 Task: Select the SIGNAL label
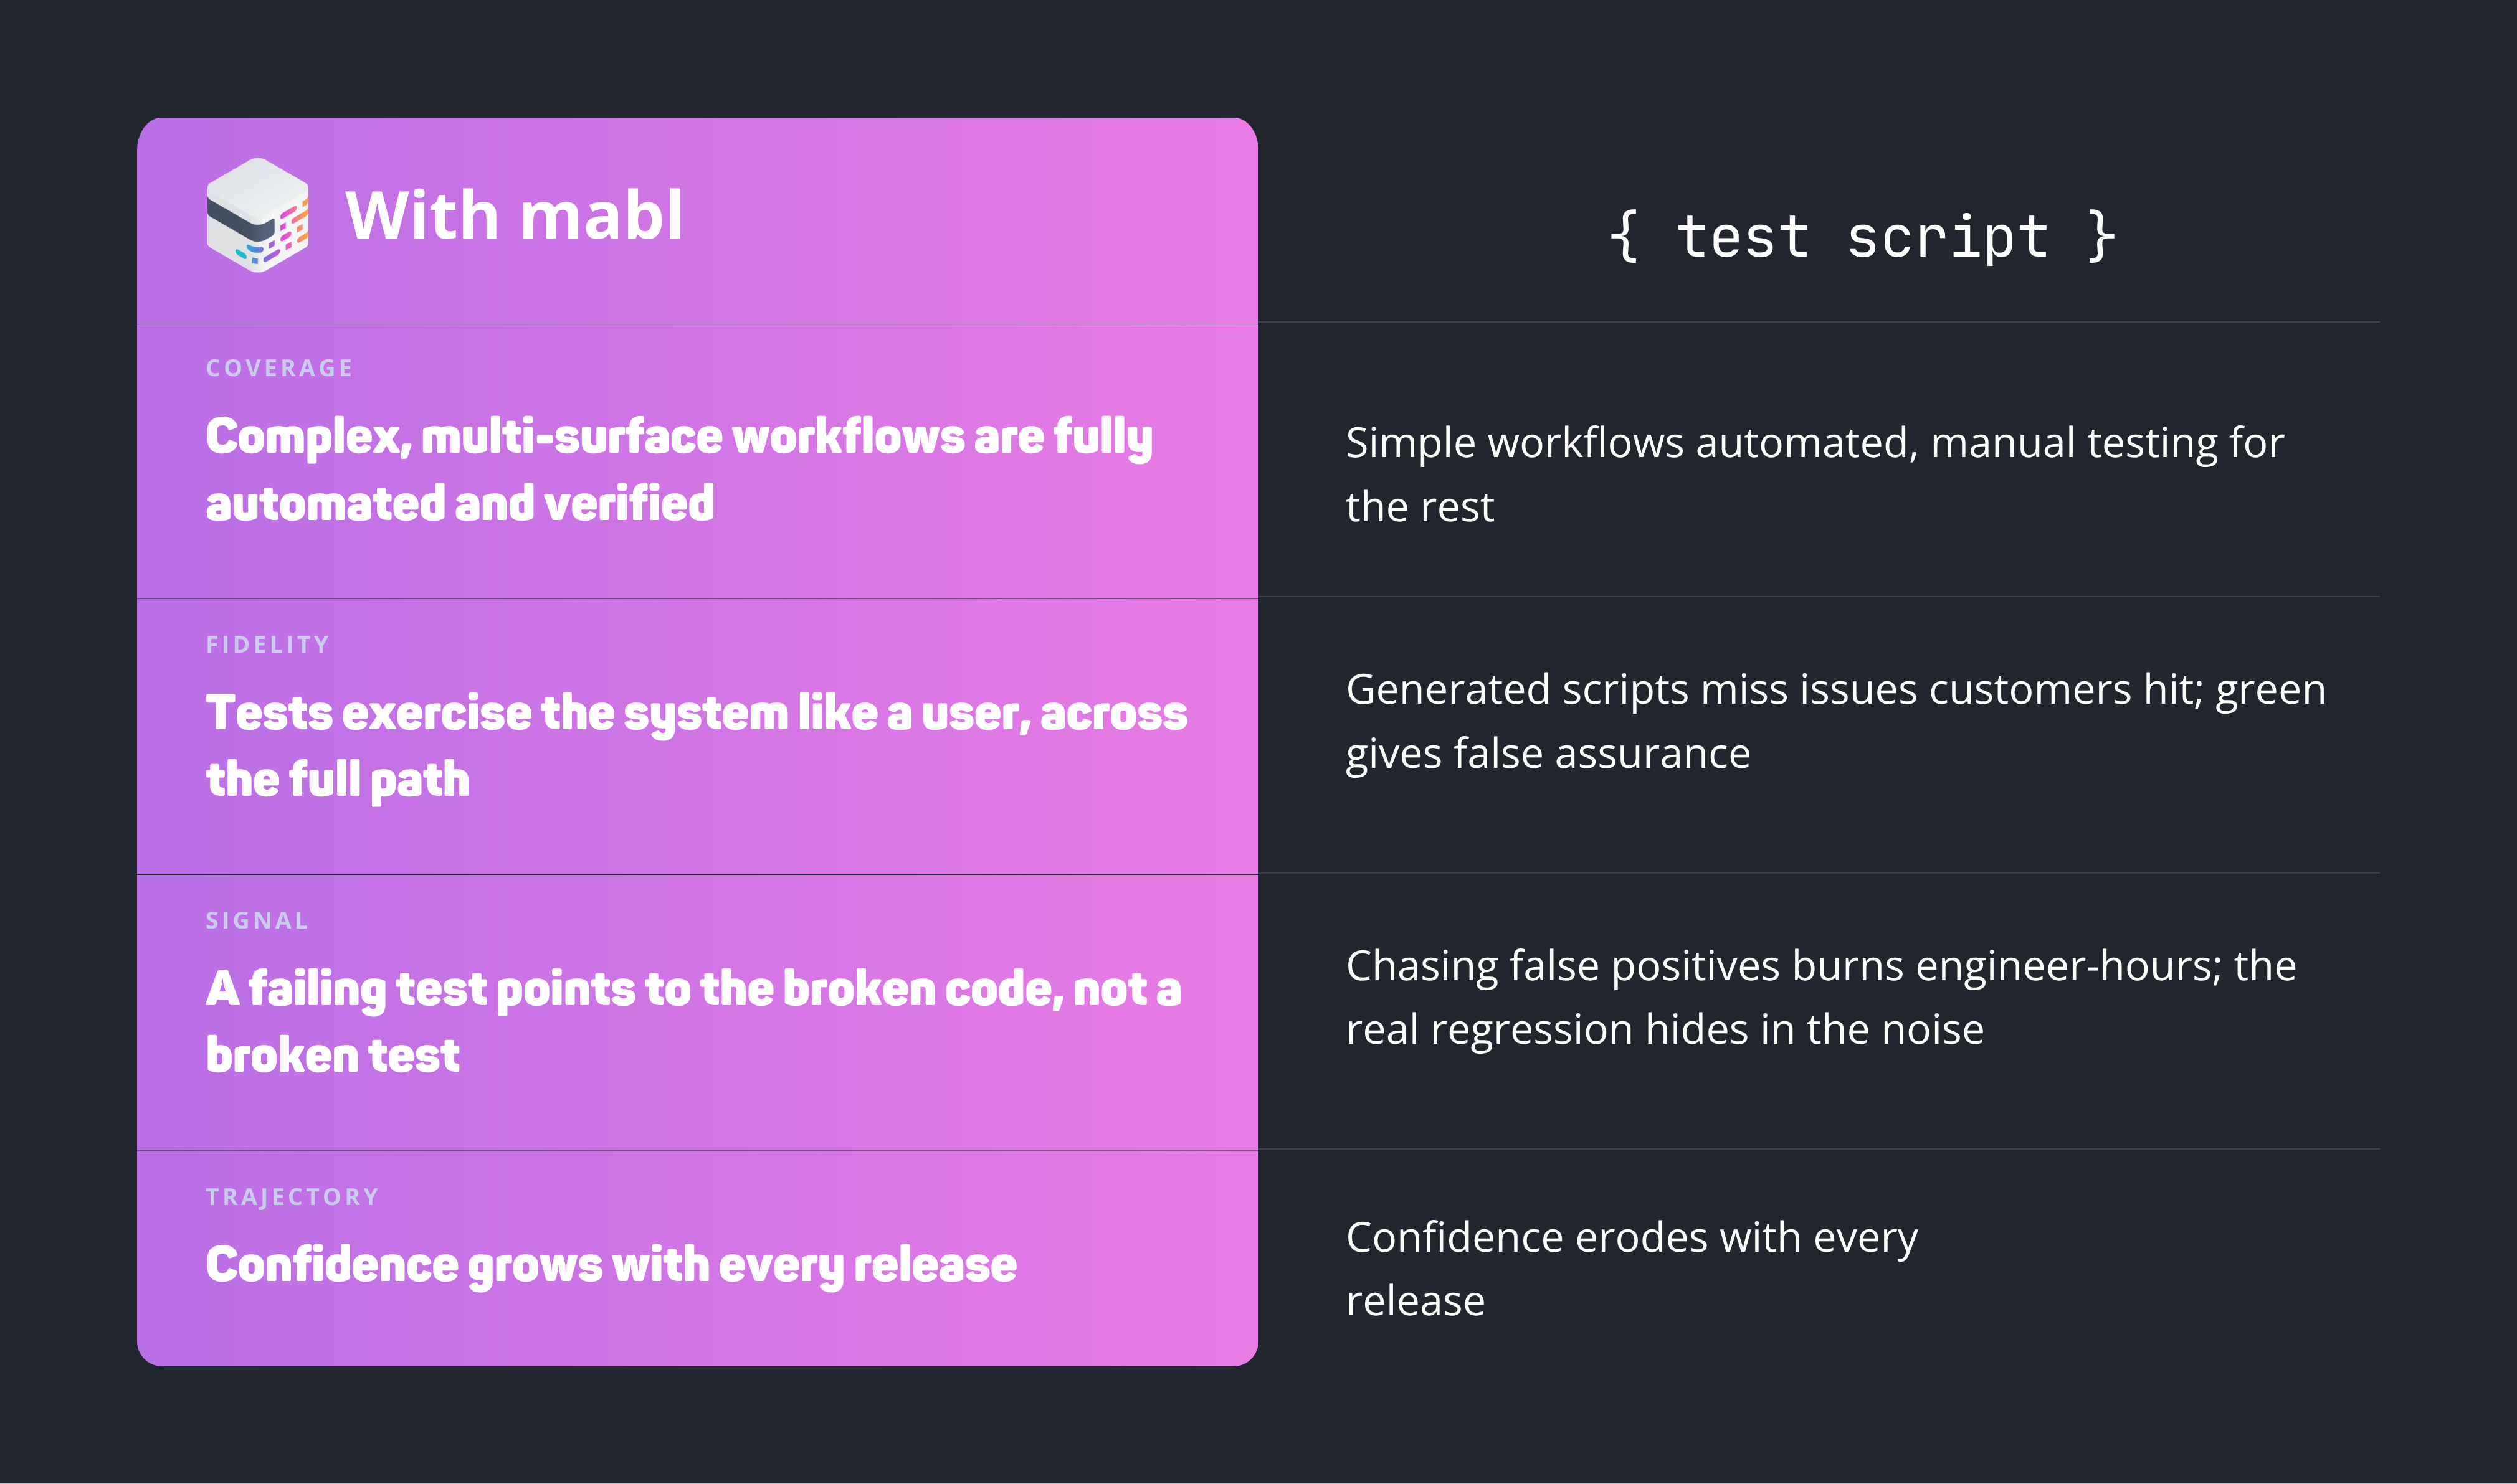[257, 921]
